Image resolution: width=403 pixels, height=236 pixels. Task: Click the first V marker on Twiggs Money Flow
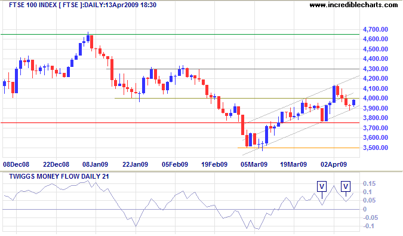(322, 186)
